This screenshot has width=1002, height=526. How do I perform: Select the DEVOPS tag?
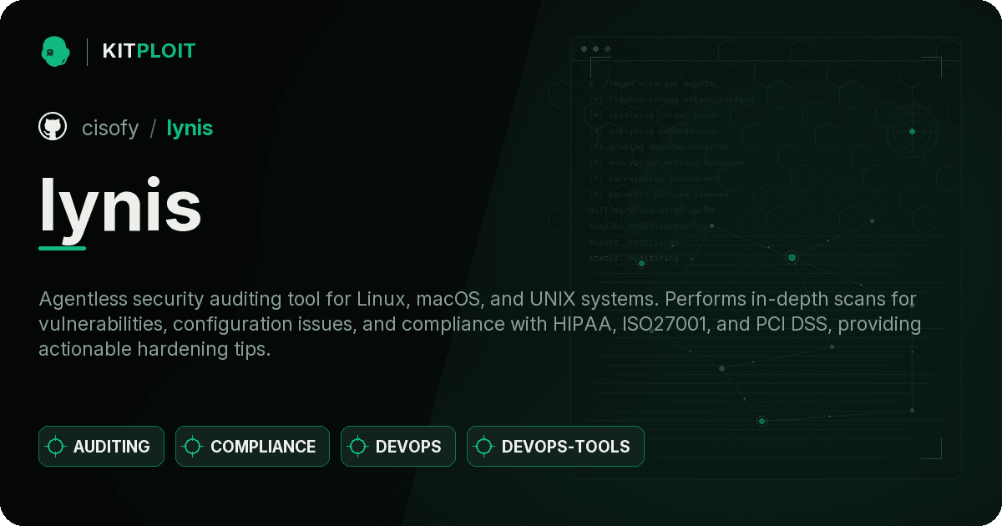(x=398, y=446)
